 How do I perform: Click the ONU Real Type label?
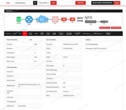coord(11,102)
